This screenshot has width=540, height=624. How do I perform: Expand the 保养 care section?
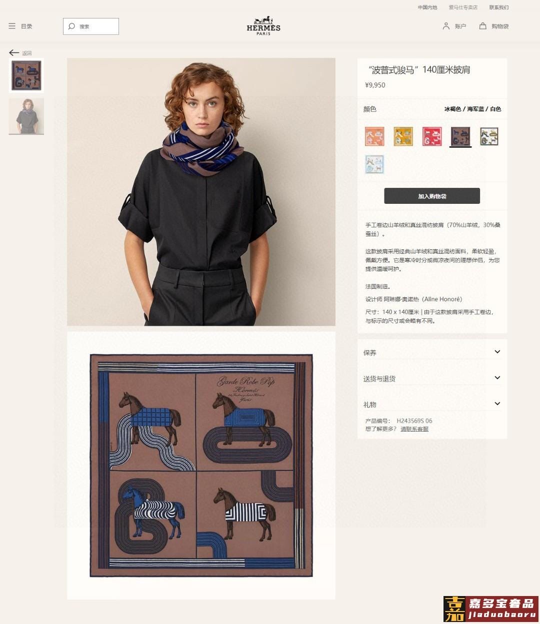(432, 352)
